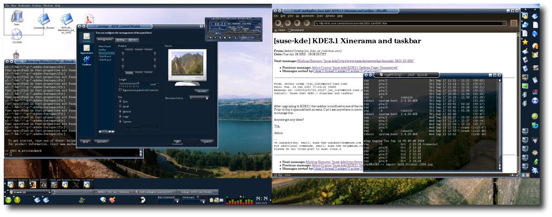Open the Mozilla Edit menu
Viewport: 552px width, 217px height.
click(282, 16)
